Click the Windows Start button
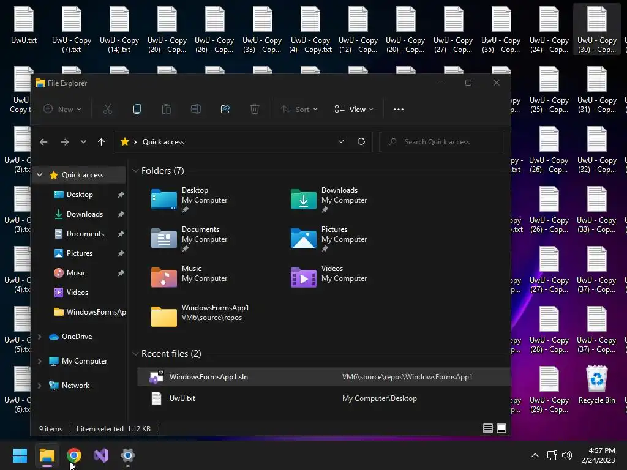 (20, 455)
